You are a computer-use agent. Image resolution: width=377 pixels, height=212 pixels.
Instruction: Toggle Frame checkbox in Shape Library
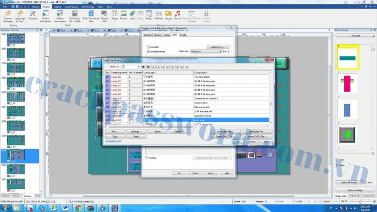(337, 165)
